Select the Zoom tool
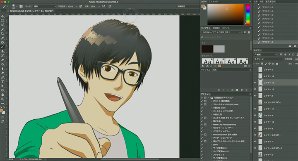Screen dimensions: 298x161 2,99
